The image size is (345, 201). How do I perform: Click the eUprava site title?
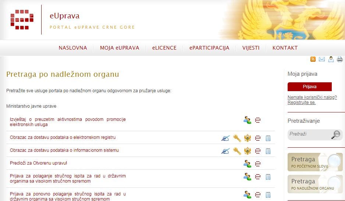[64, 16]
